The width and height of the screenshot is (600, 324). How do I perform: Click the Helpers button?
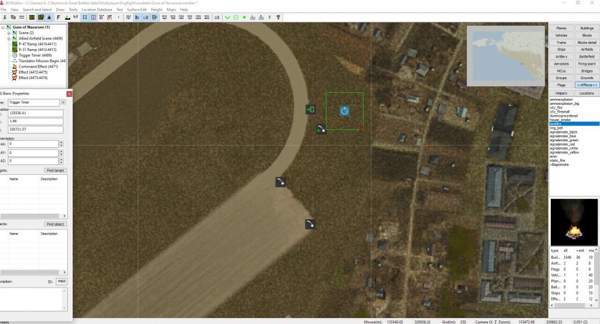(562, 93)
